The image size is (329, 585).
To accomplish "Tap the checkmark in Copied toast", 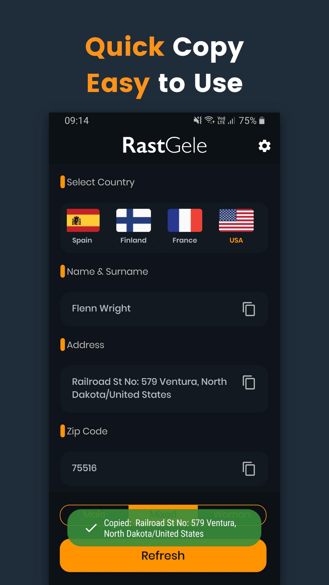I will (x=91, y=528).
